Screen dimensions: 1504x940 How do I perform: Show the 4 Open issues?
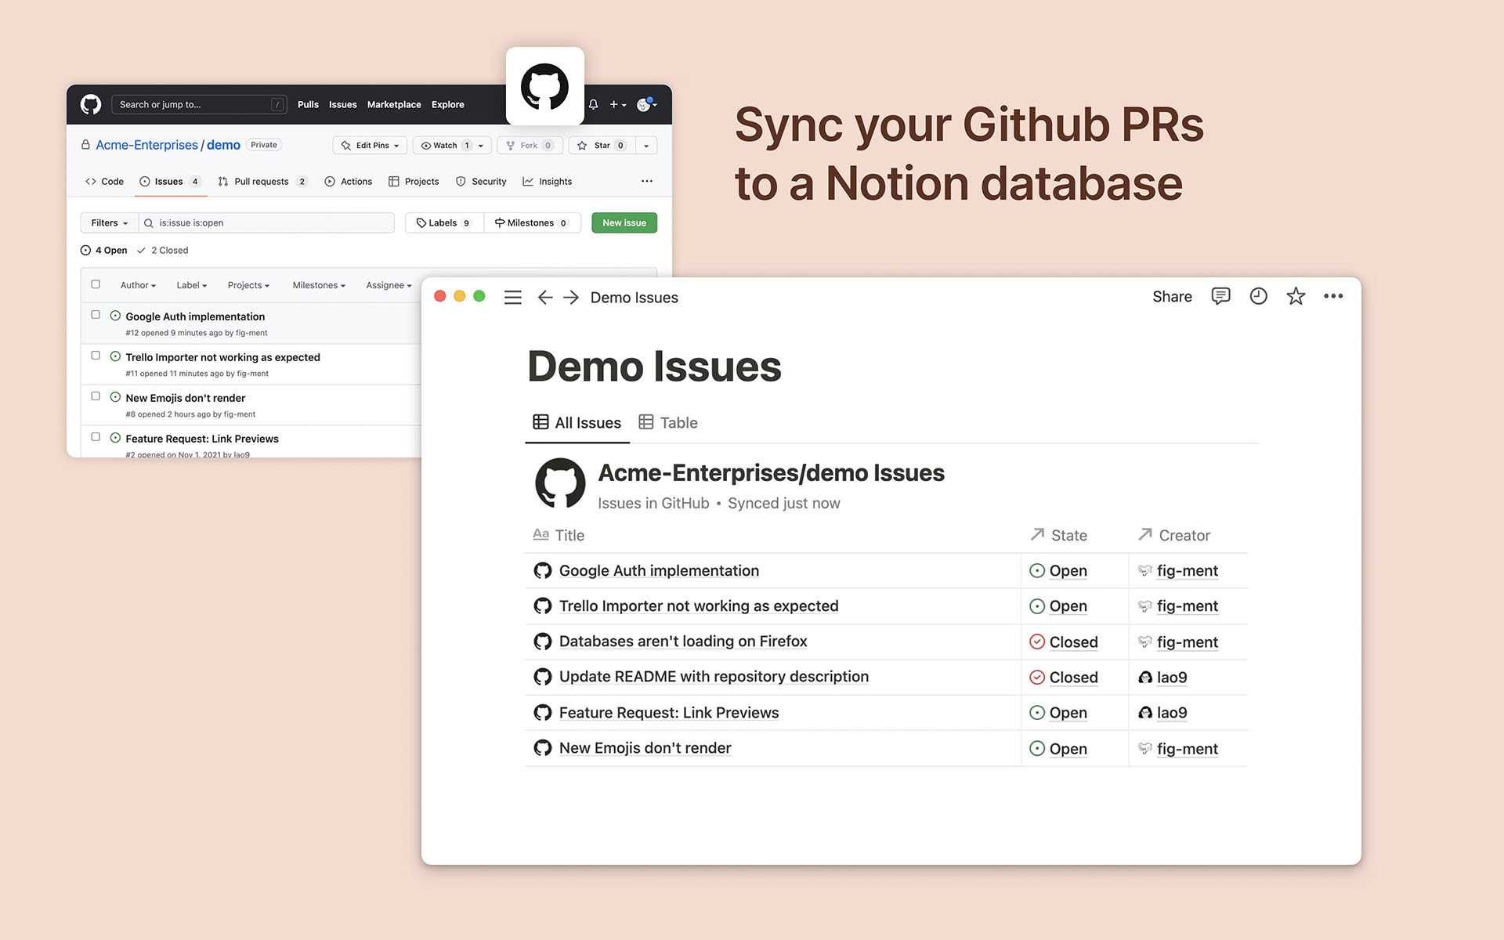click(x=103, y=250)
